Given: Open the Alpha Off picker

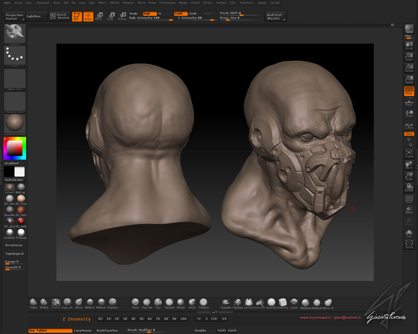Looking at the screenshot, I should [x=15, y=79].
